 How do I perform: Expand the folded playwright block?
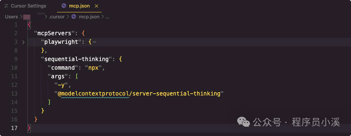23,42
